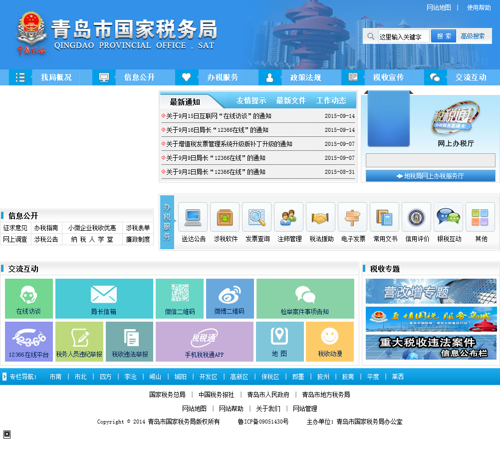
Task: Open the 高级搜索 link
Action: point(472,36)
